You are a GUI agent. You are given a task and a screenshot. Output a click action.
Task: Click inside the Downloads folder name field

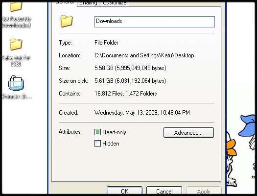155,22
